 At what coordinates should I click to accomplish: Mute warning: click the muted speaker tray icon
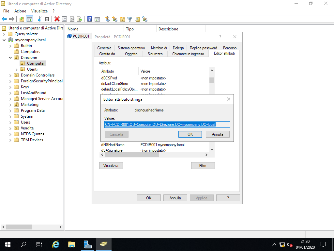click(x=289, y=244)
